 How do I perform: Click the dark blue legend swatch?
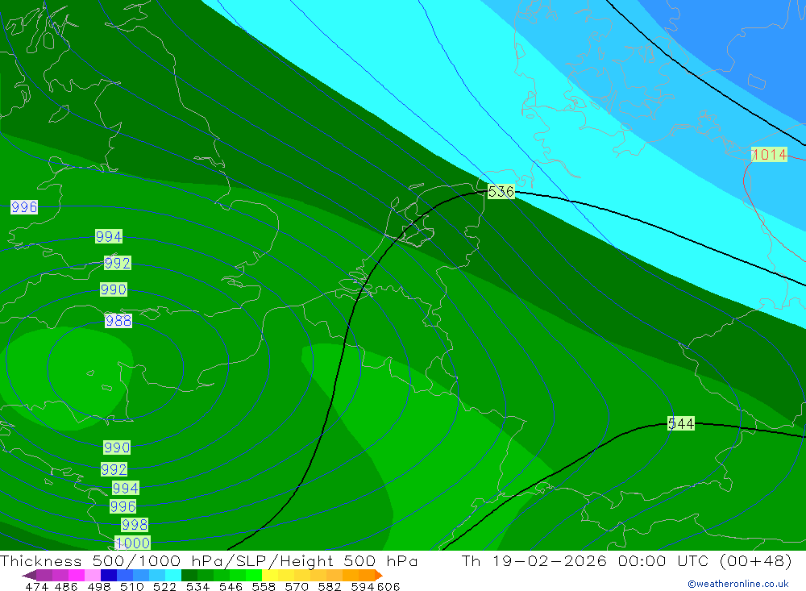click(x=107, y=575)
